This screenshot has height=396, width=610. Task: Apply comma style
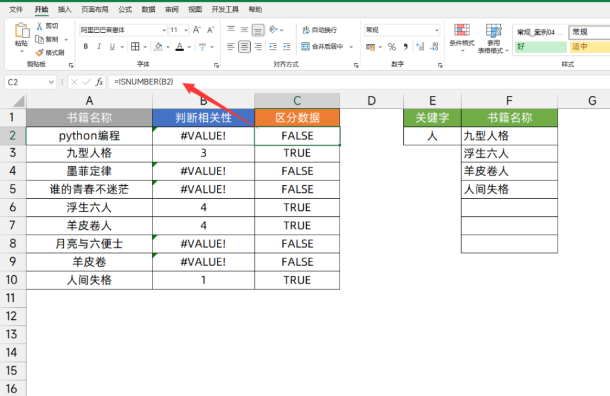pos(405,47)
